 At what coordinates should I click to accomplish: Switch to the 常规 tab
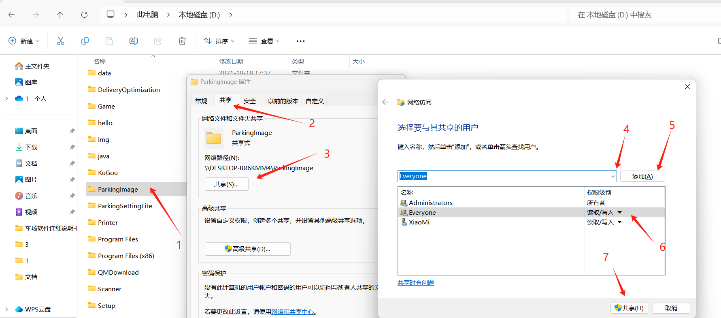click(201, 101)
